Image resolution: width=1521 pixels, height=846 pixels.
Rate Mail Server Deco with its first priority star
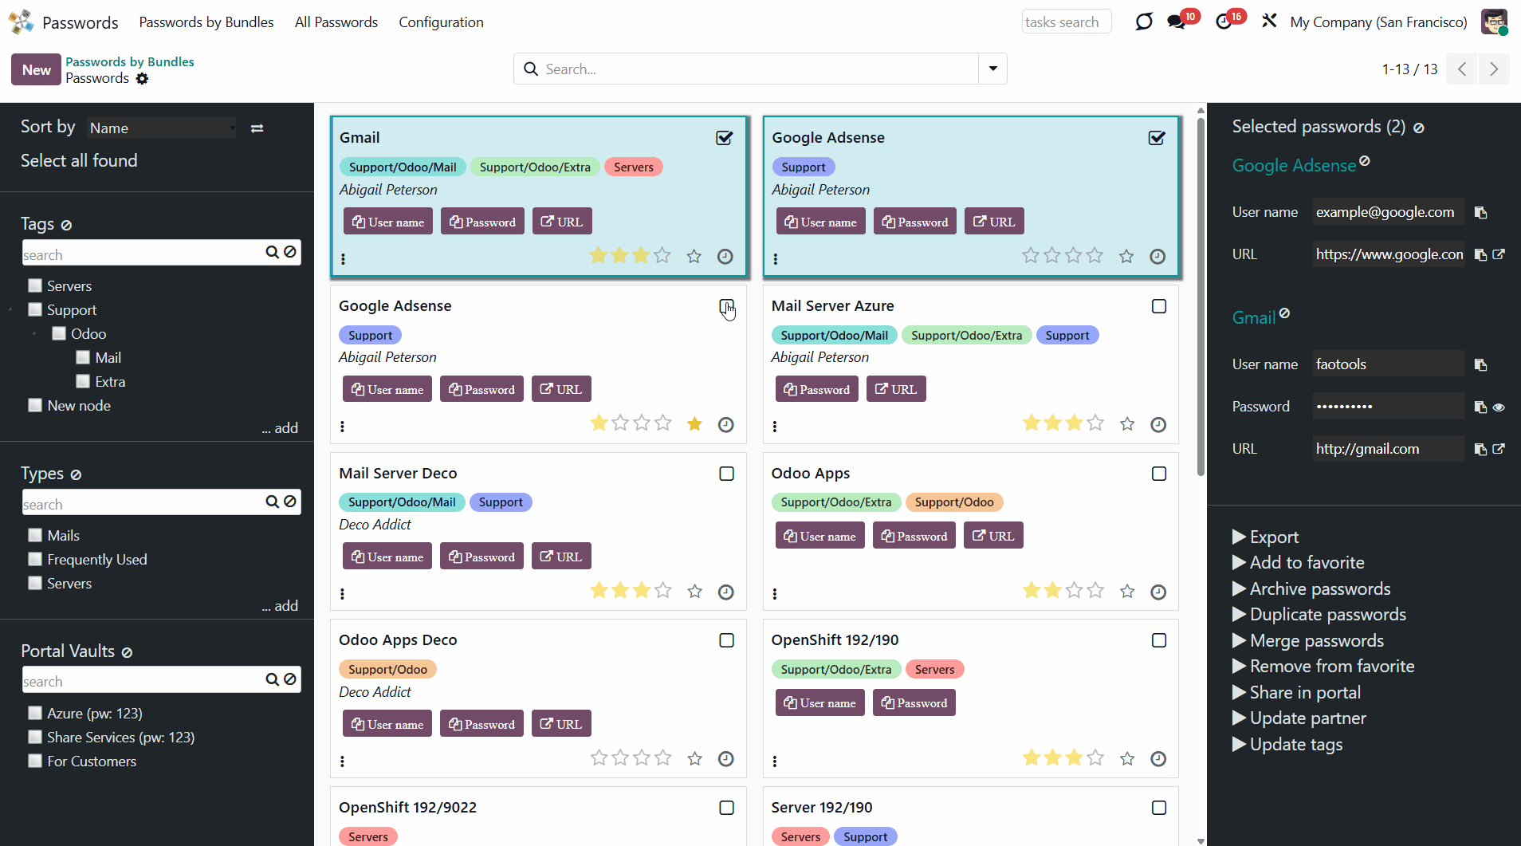pyautogui.click(x=599, y=590)
